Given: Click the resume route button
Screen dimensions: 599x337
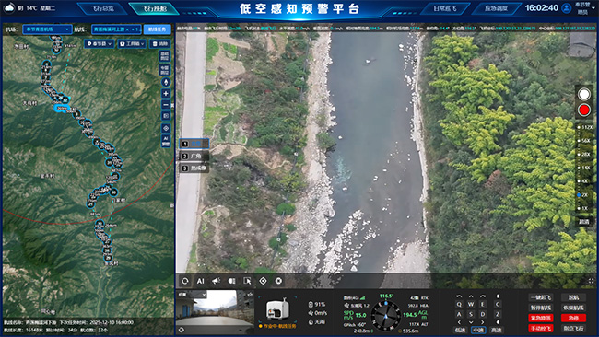Looking at the screenshot, I should (x=573, y=308).
